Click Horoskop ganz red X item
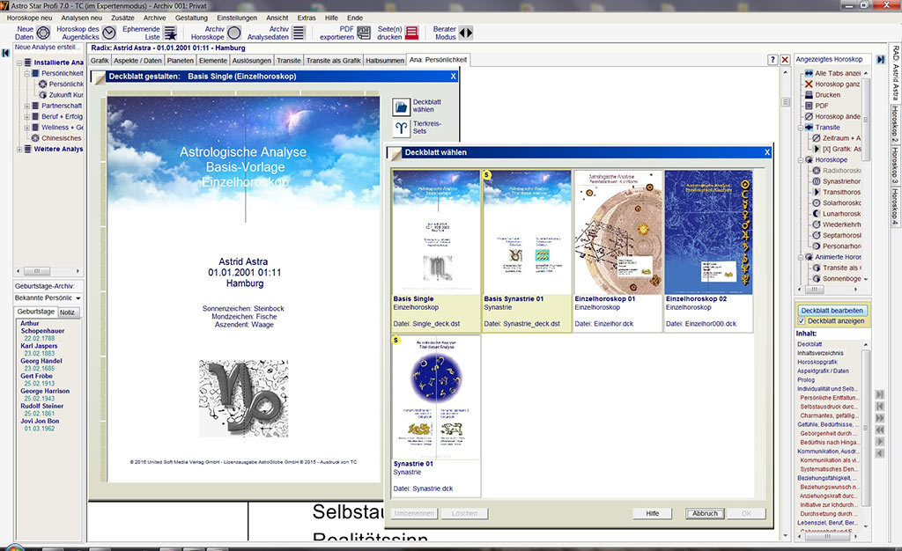Screen dimensions: 902x551 point(809,84)
